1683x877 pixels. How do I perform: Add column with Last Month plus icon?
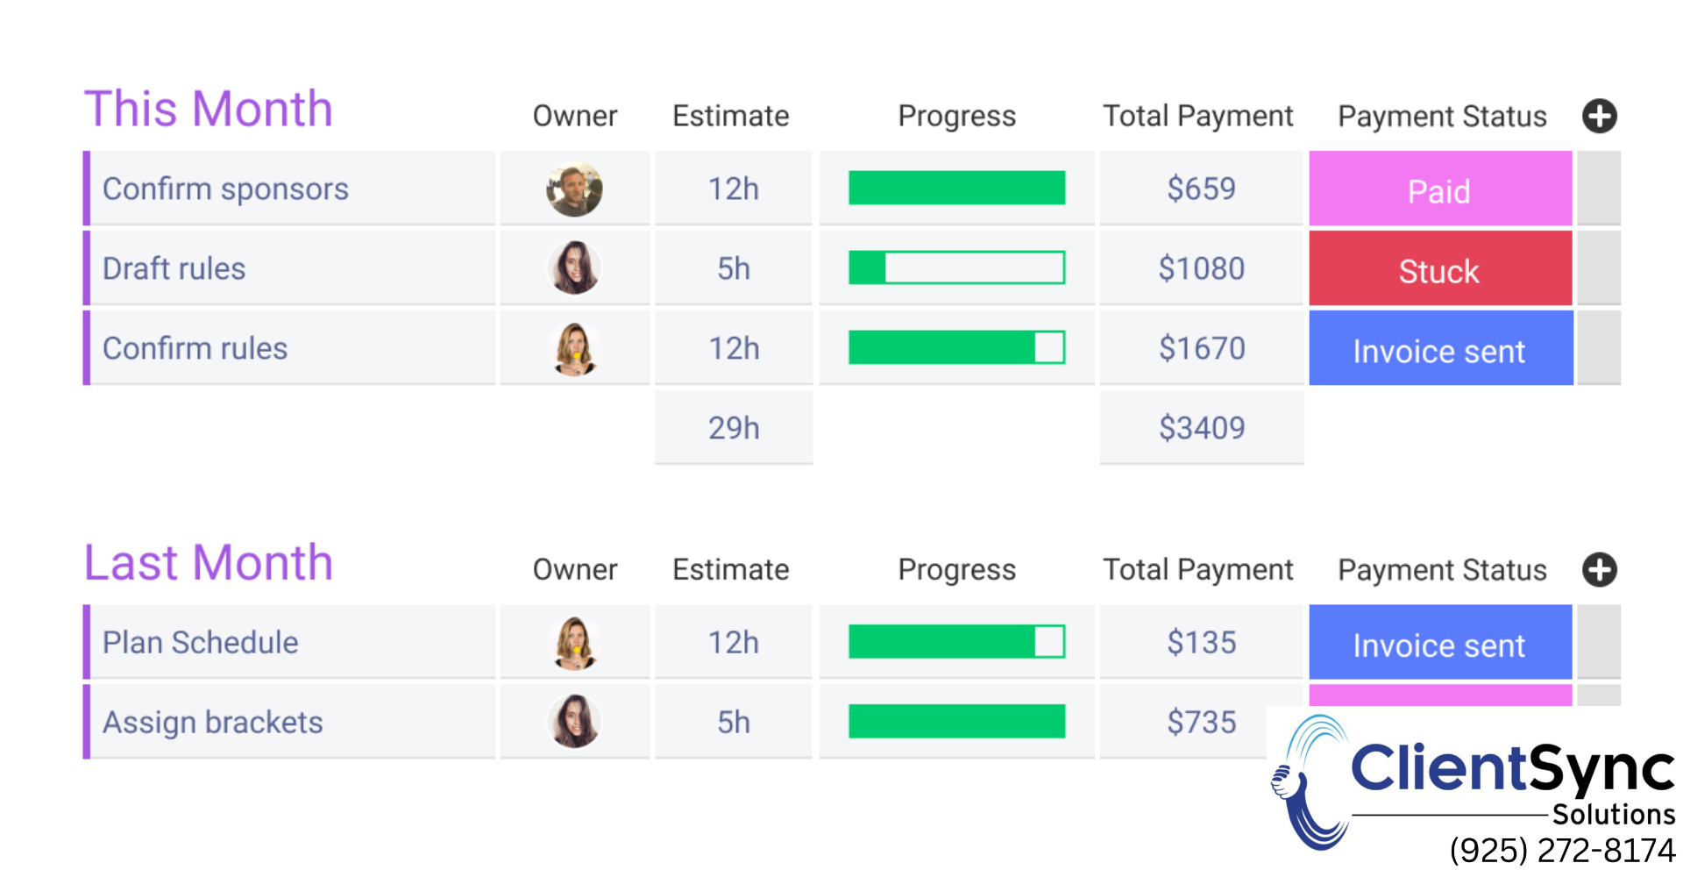click(x=1599, y=569)
